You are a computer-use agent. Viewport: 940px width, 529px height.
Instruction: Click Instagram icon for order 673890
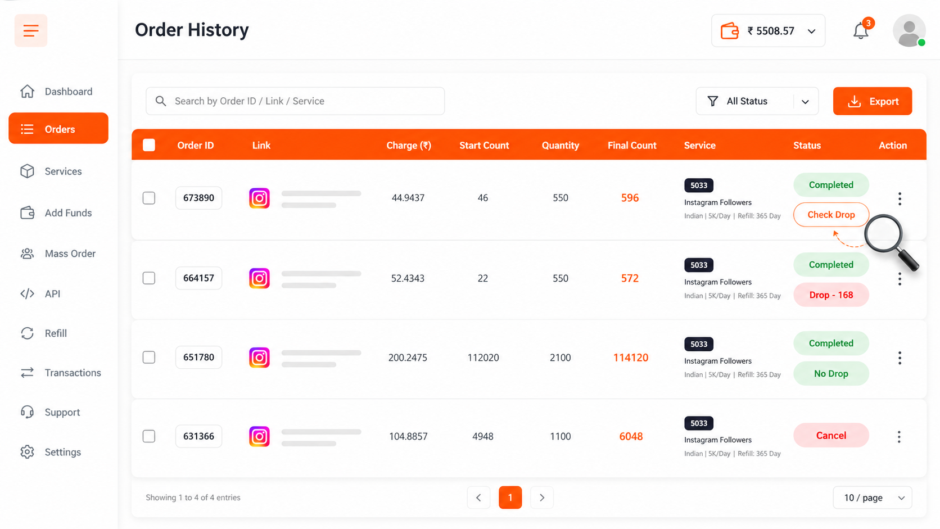coord(259,198)
